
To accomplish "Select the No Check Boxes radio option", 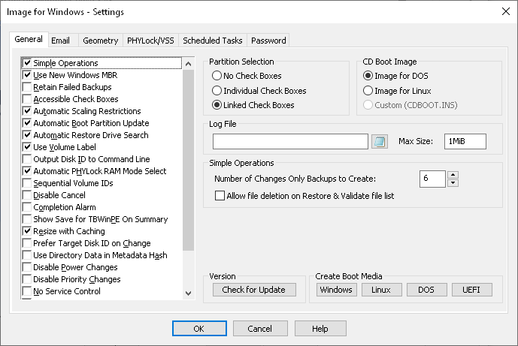I will pyautogui.click(x=217, y=76).
